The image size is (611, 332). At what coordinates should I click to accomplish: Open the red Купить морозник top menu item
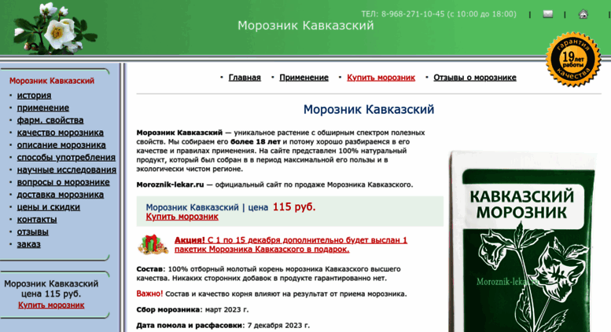click(381, 78)
